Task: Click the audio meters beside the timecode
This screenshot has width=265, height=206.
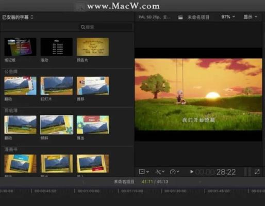Action: [247, 172]
